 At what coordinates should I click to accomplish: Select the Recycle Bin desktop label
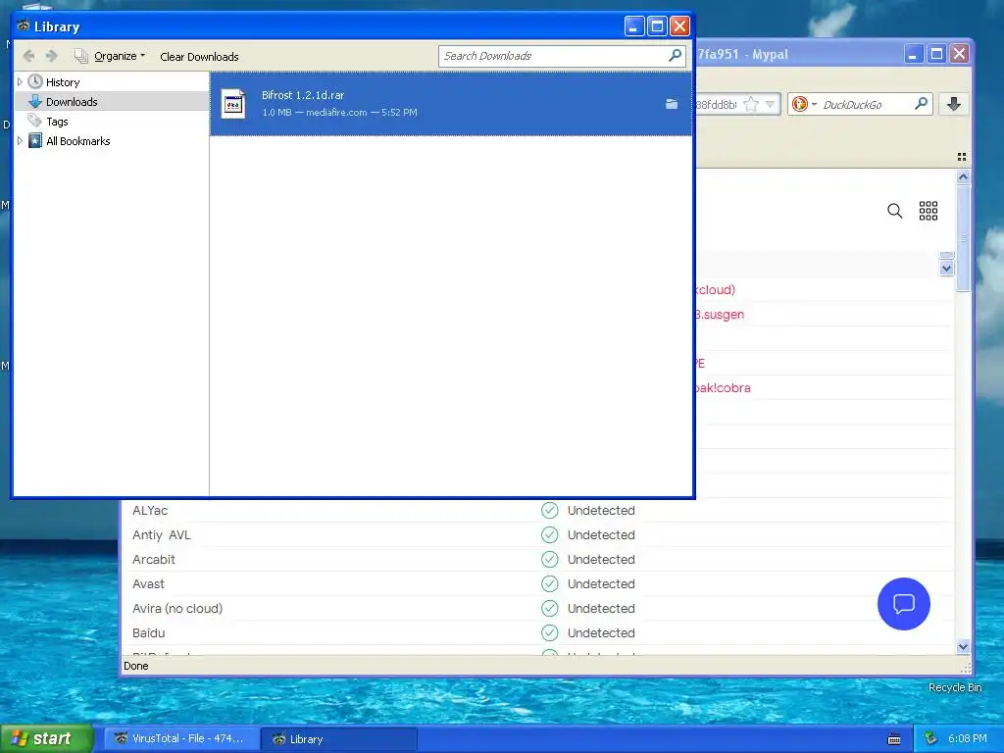[x=955, y=687]
